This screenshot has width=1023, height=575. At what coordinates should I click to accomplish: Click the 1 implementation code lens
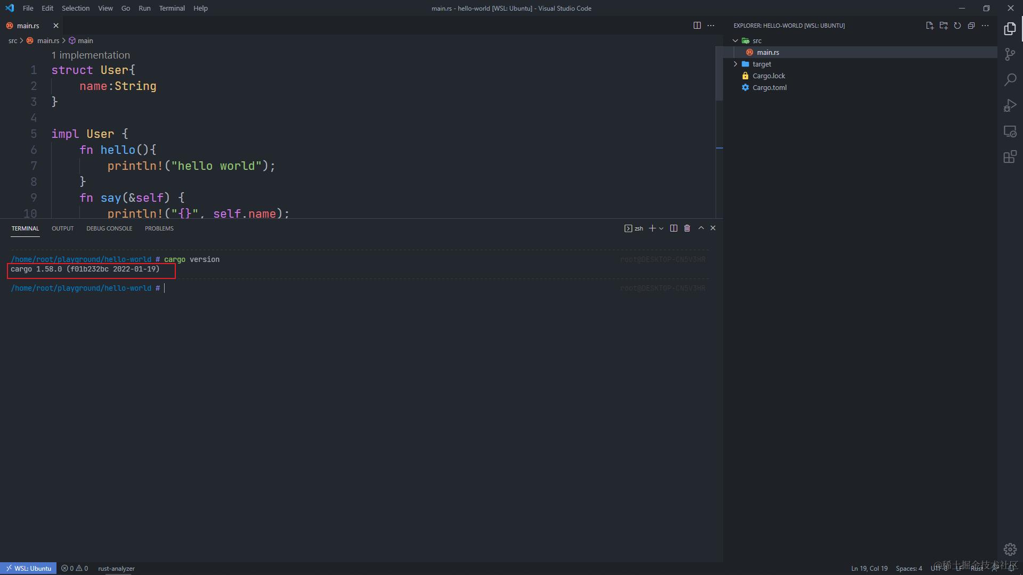tap(91, 55)
